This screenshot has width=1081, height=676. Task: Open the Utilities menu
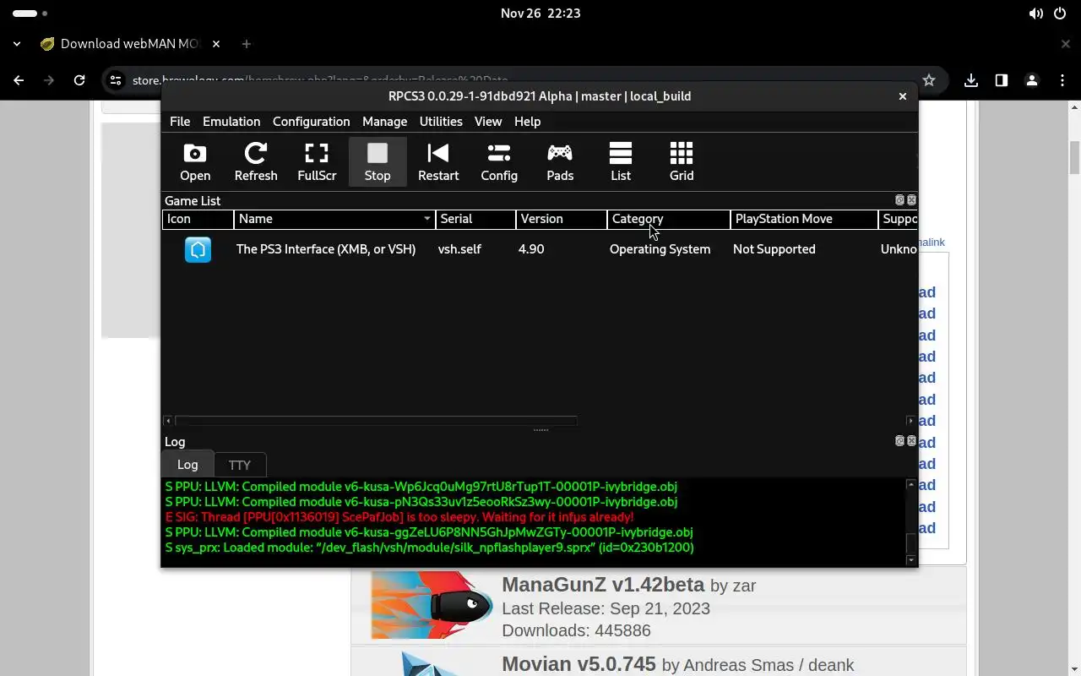[x=441, y=122]
